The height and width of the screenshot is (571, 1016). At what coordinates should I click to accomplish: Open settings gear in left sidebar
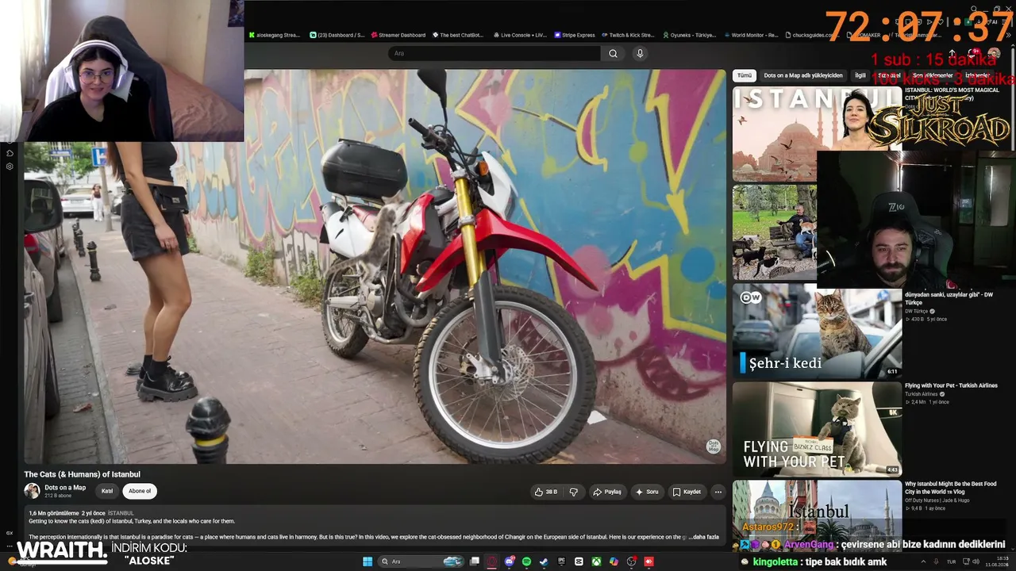[10, 167]
